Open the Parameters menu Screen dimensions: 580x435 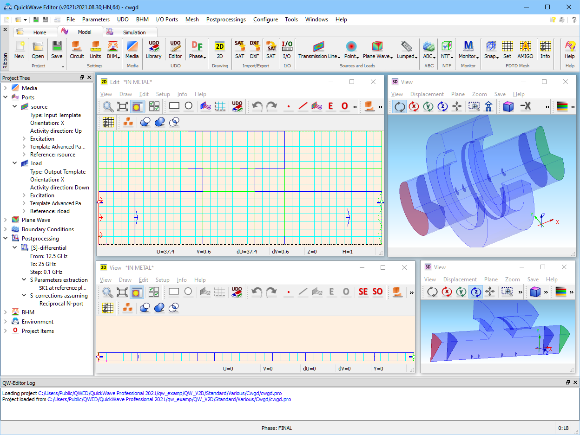(x=96, y=19)
